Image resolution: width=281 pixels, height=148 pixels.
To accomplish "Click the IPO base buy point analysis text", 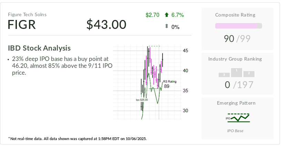I will (x=60, y=66).
